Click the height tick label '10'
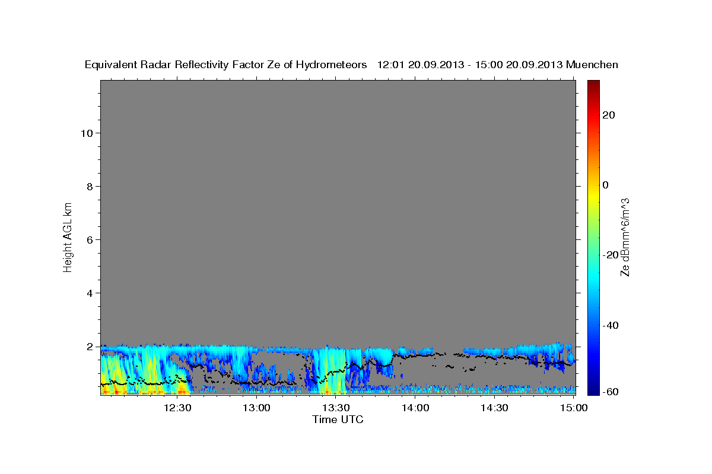Image resolution: width=712 pixels, height=474 pixels. click(87, 133)
